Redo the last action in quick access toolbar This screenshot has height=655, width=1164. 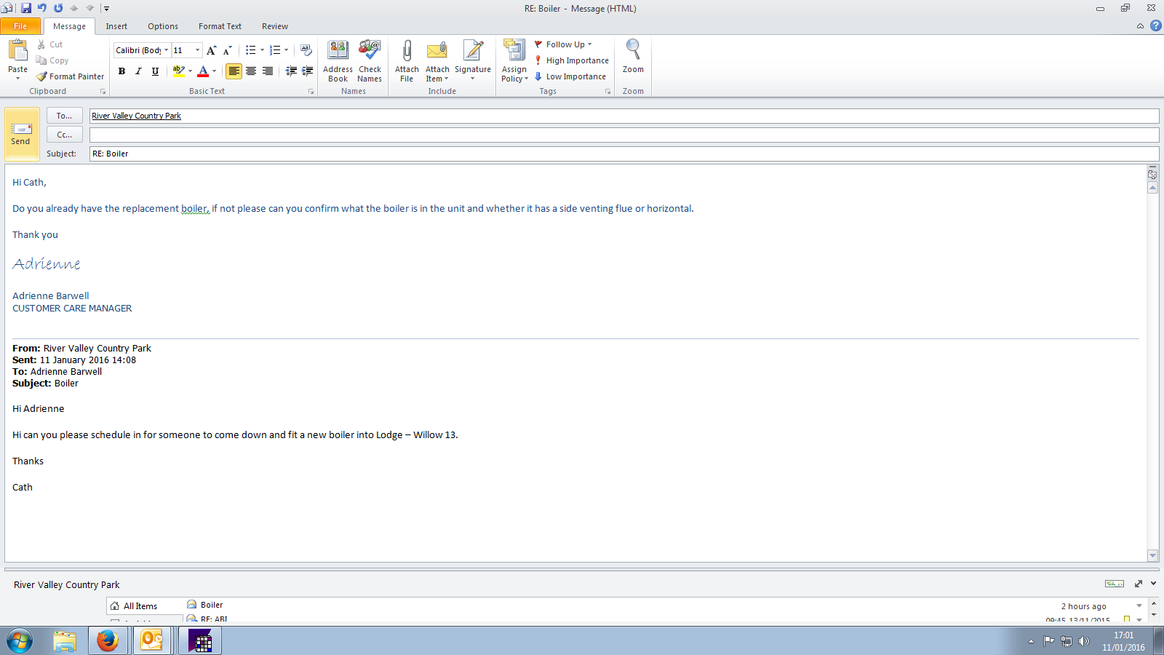click(58, 8)
